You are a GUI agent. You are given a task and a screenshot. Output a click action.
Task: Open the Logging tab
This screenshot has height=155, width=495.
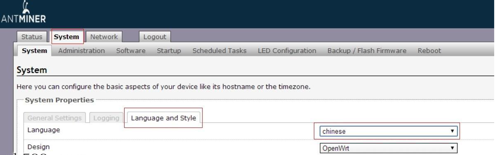coord(106,118)
